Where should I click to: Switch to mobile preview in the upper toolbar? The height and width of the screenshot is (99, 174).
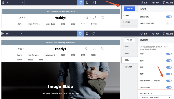87,2
